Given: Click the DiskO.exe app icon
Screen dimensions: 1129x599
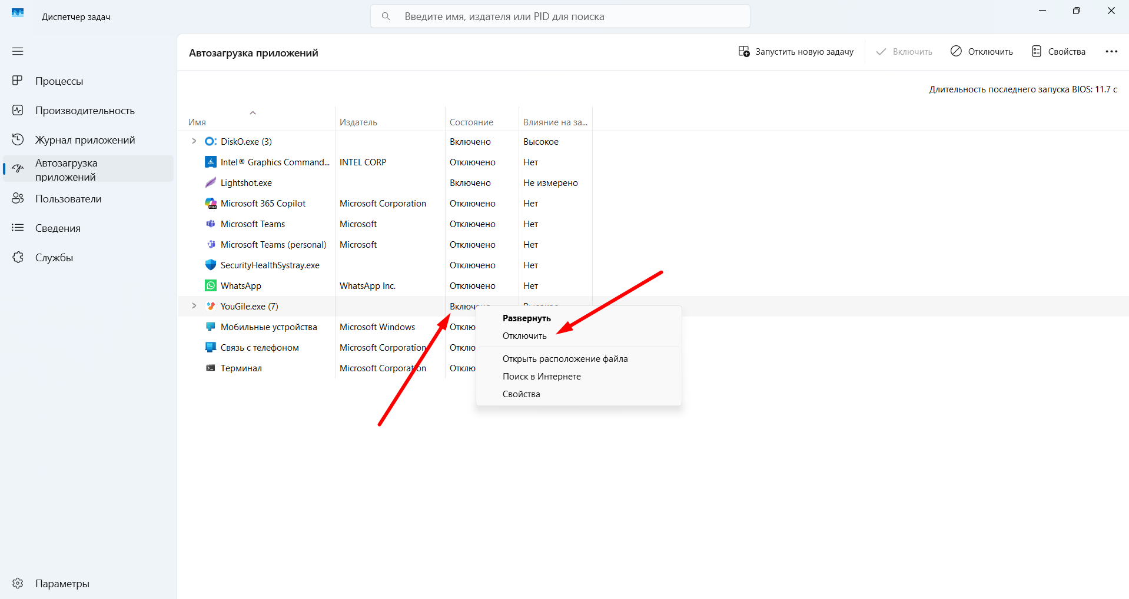Looking at the screenshot, I should (x=210, y=141).
